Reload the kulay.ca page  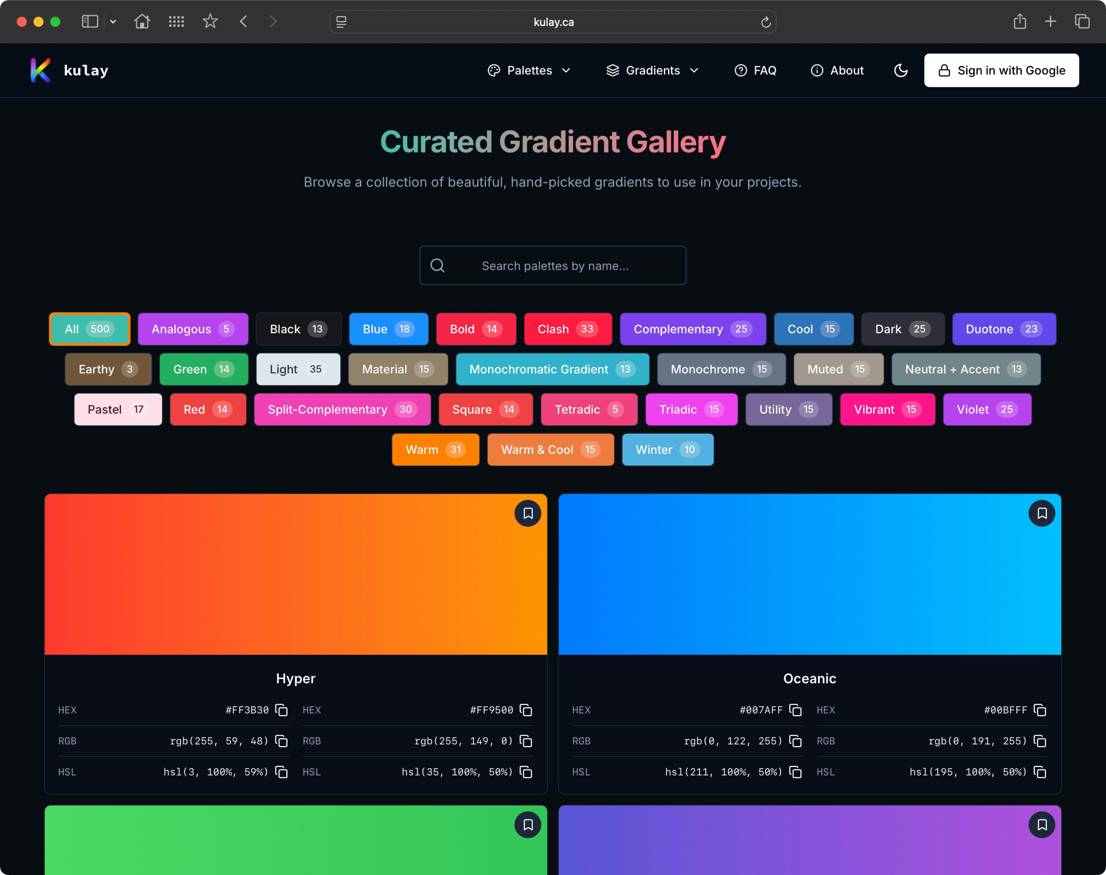coord(765,22)
